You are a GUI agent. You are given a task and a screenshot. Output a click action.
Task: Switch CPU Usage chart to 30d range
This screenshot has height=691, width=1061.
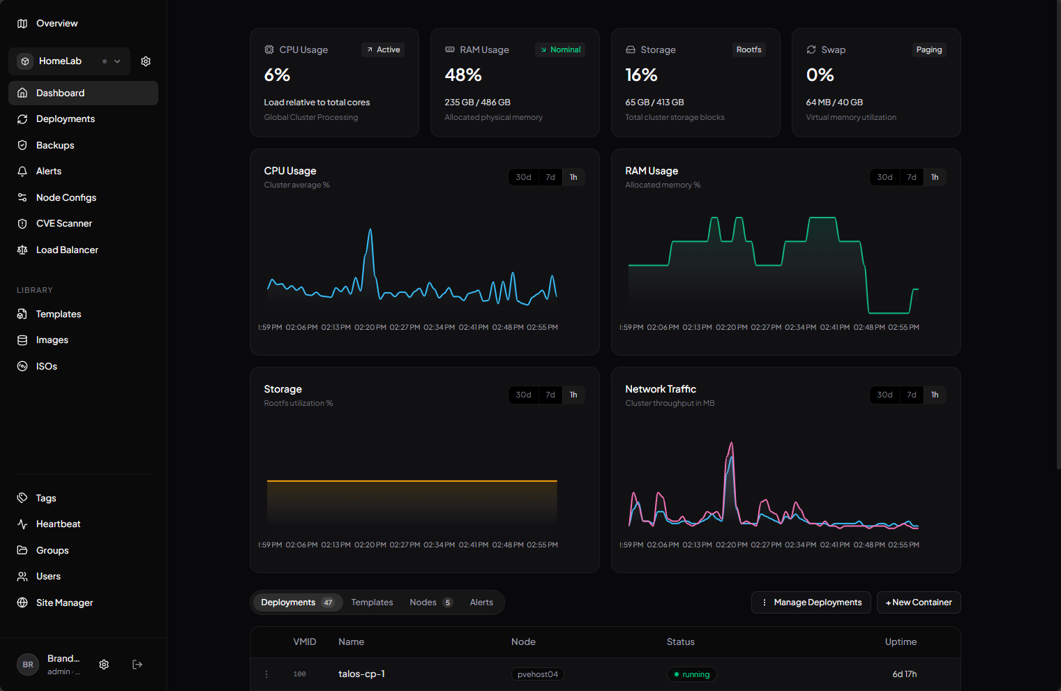tap(523, 177)
